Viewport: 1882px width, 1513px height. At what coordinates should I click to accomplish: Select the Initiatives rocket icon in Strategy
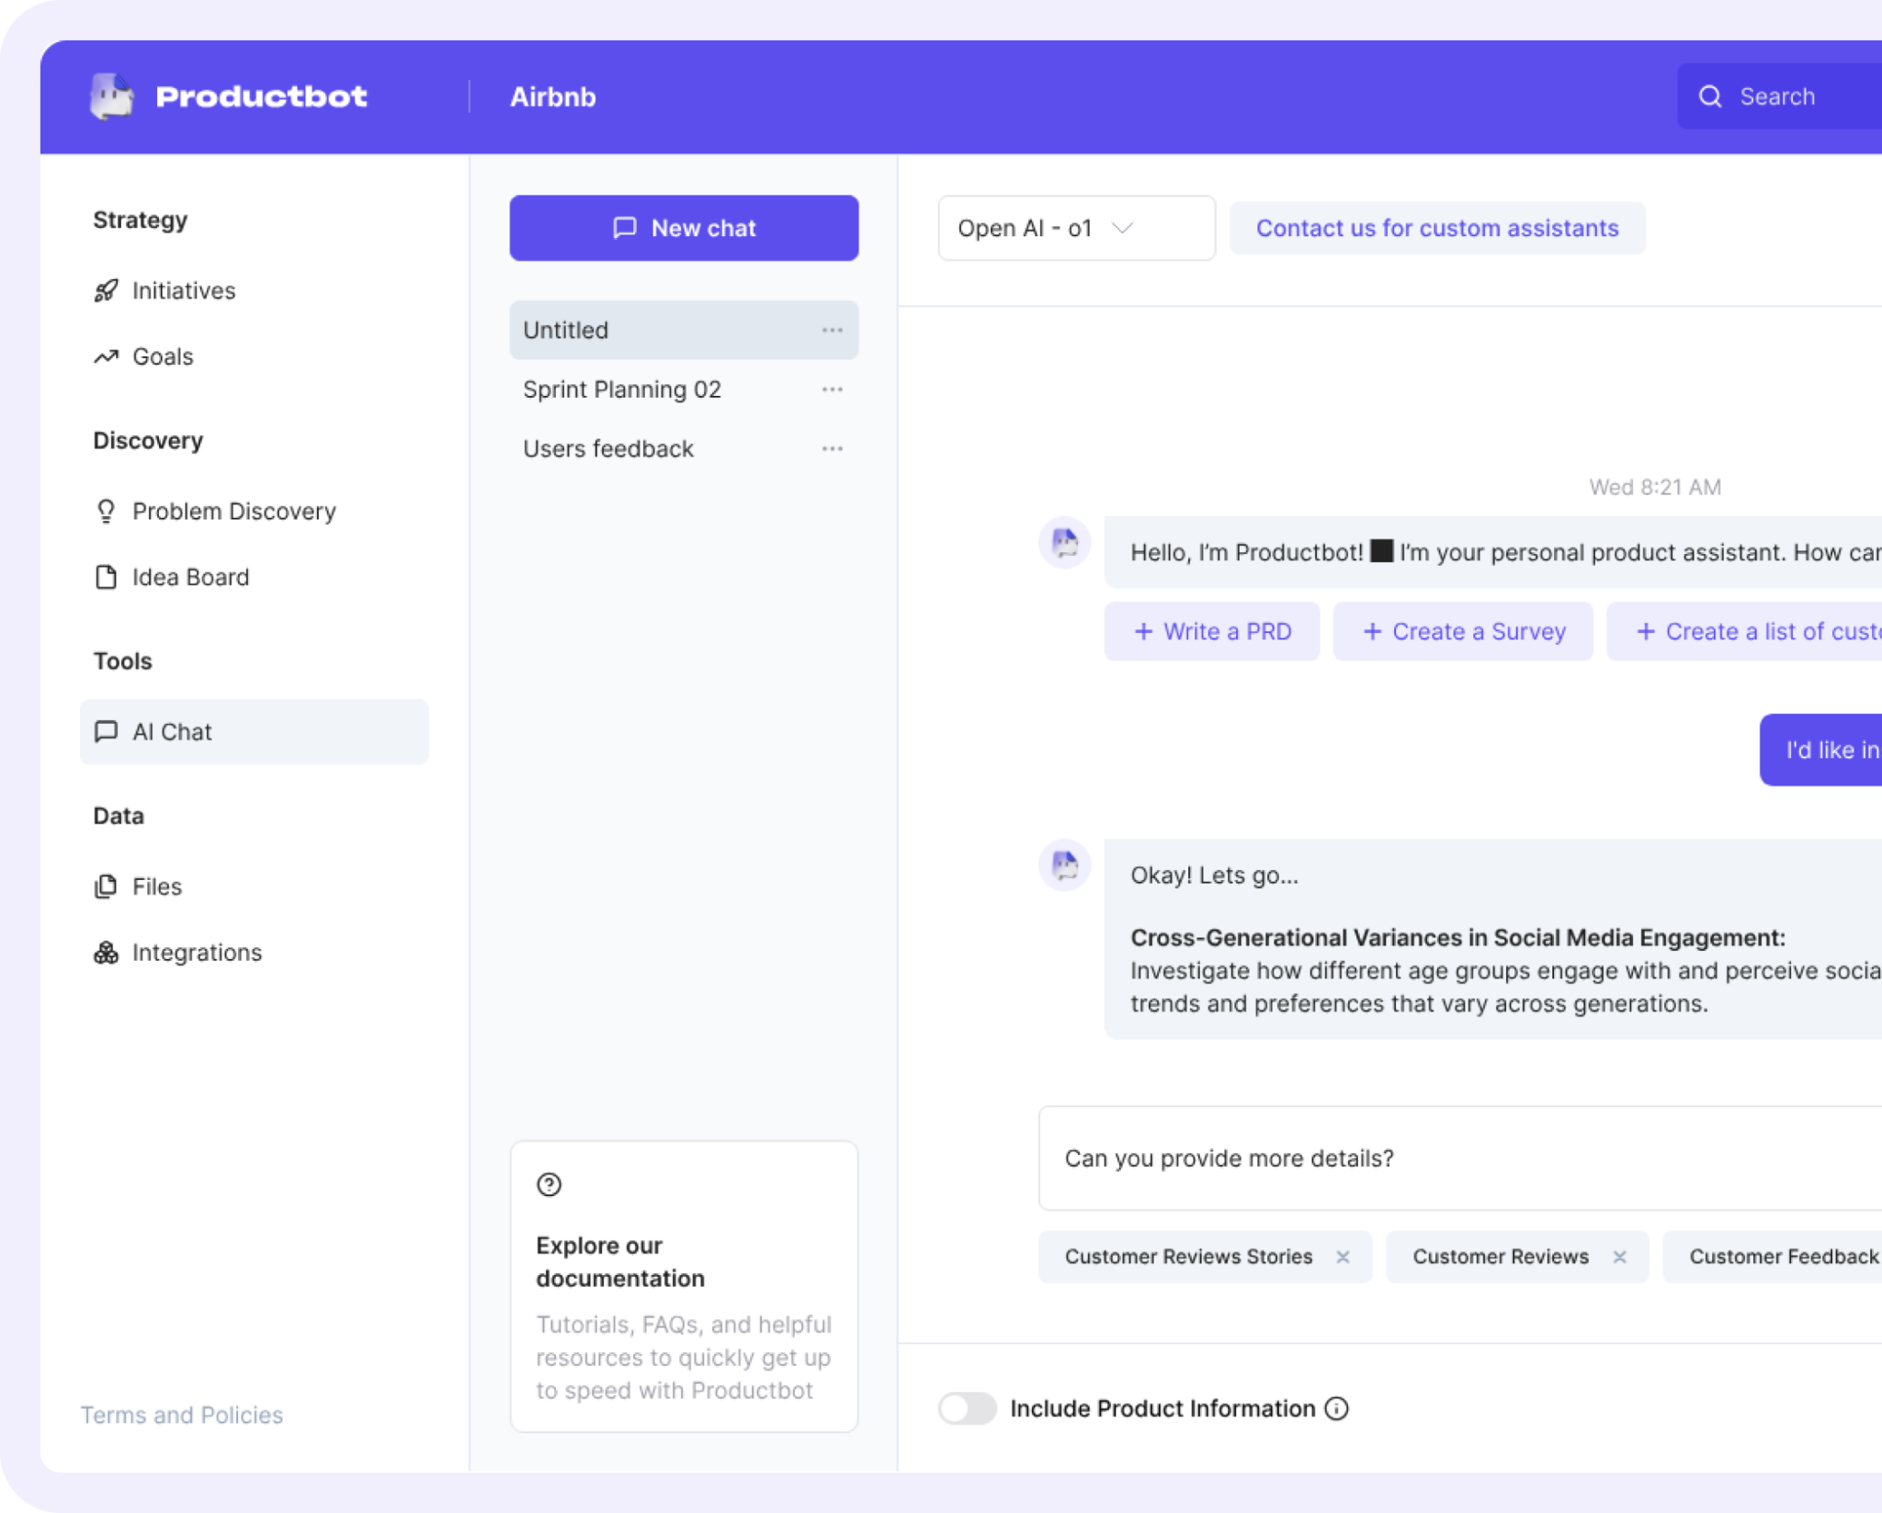[x=106, y=289]
